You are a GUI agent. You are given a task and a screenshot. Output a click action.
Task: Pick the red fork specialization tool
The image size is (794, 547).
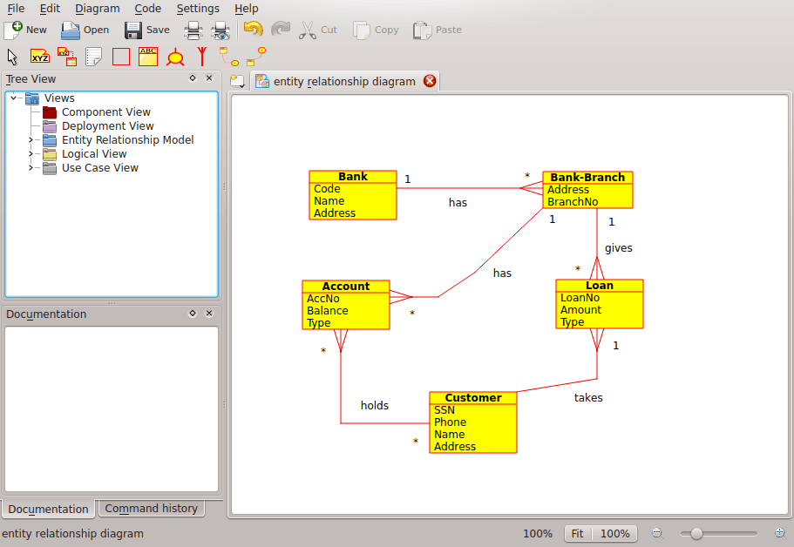tap(202, 57)
